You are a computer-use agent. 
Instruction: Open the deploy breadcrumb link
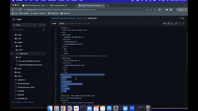pos(78,18)
